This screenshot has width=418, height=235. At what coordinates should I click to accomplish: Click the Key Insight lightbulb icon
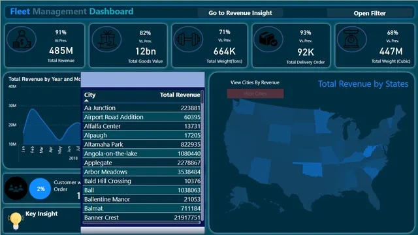pyautogui.click(x=16, y=221)
